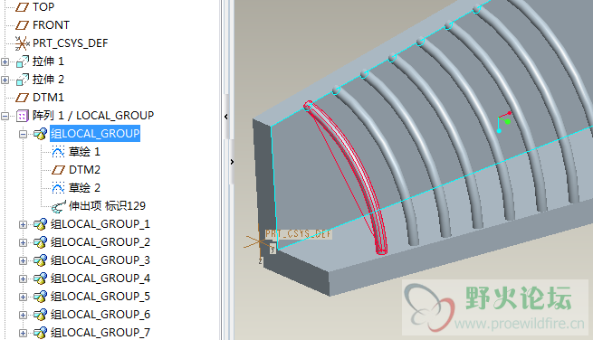Select the 组LOCAL_GROUP_3 group icon
The image size is (593, 340).
(40, 260)
